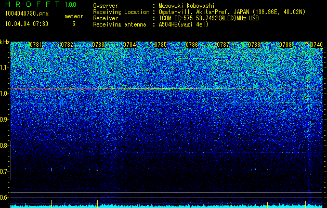Click the A504HB(yagi 4el) antenna text
327x208 pixels.
tap(184, 24)
